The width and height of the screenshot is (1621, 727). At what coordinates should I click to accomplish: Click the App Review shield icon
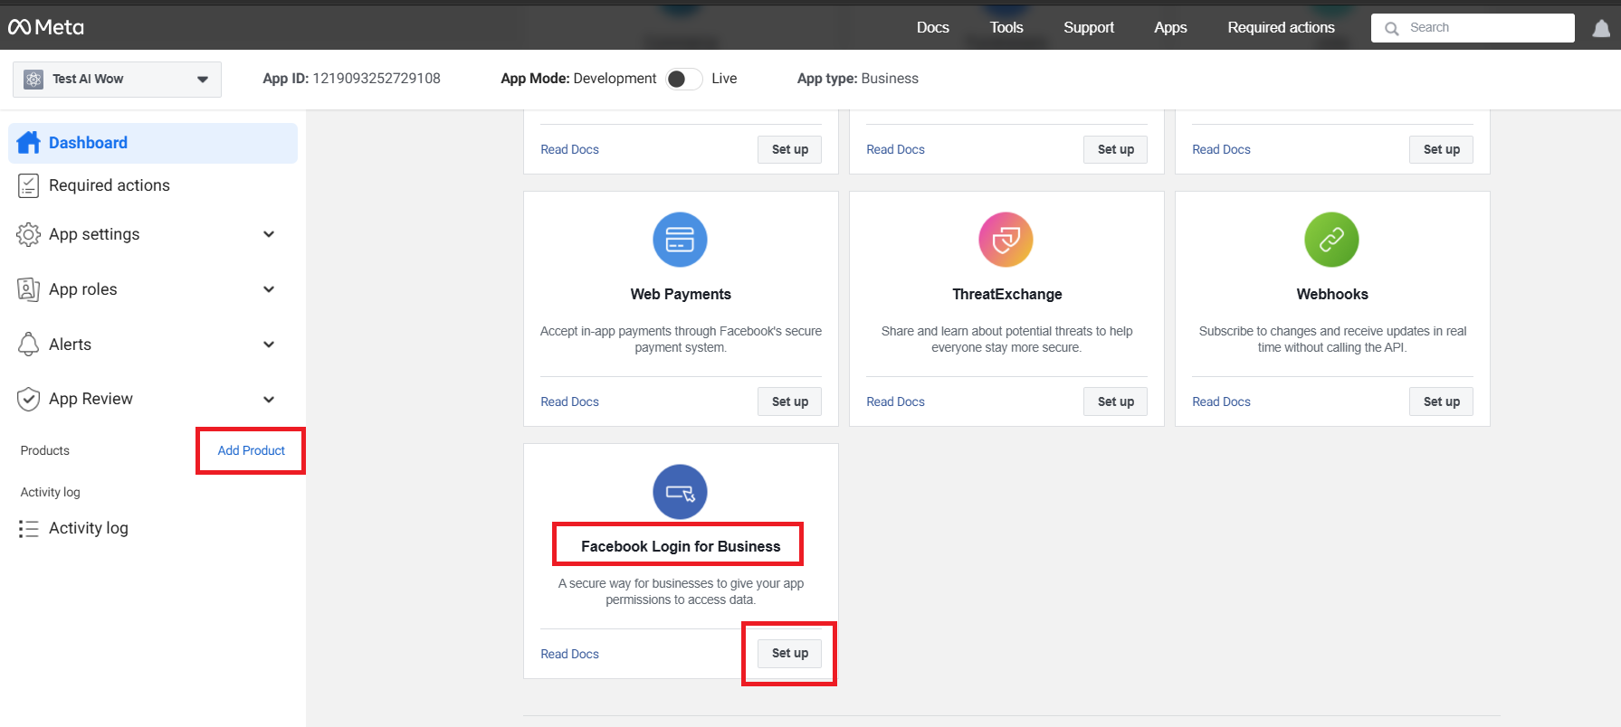pos(29,399)
